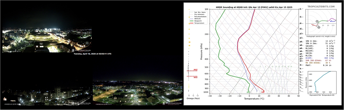Select the MUCAPE row
344x110 pixels.
click(320, 51)
